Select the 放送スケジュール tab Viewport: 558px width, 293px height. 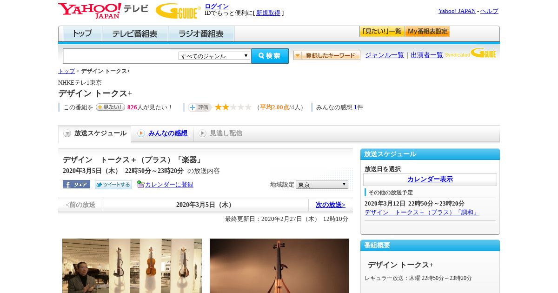click(x=95, y=133)
